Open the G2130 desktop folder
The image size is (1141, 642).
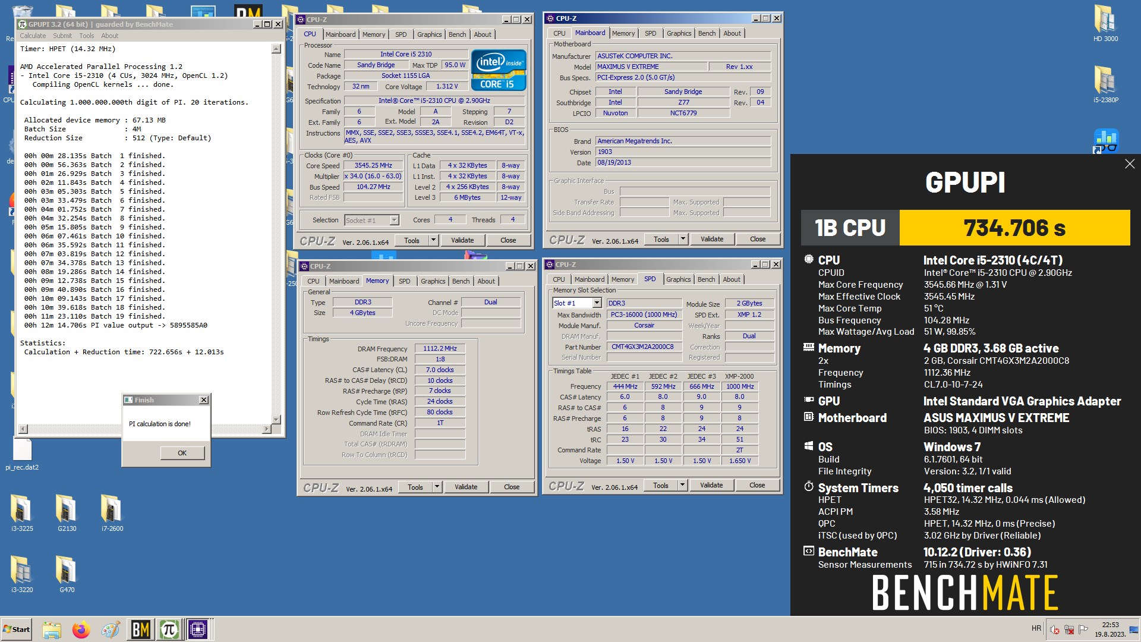point(67,512)
